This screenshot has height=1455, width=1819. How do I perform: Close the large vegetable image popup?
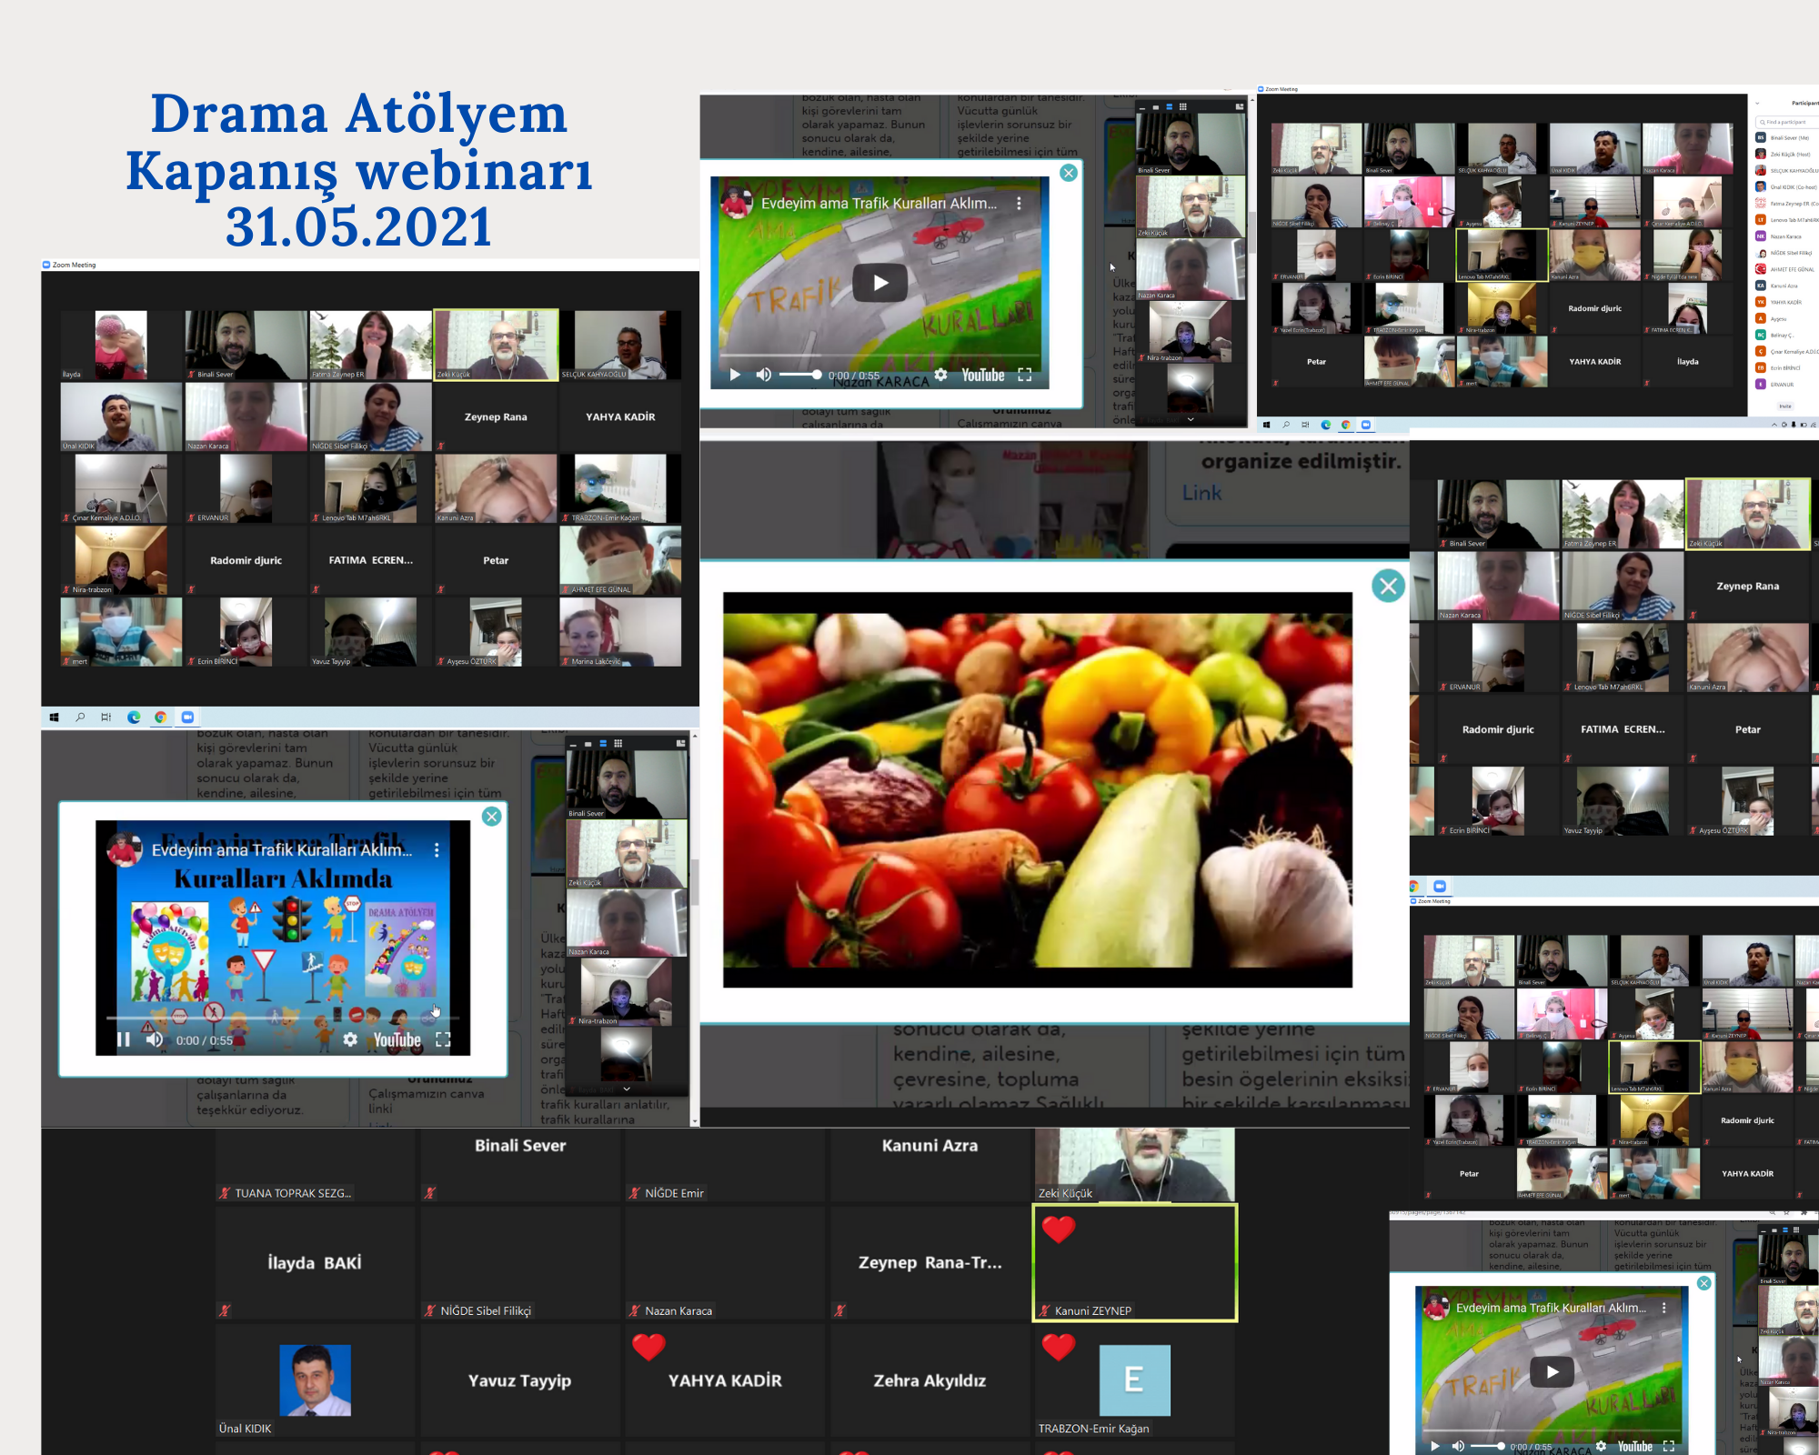pyautogui.click(x=1388, y=587)
